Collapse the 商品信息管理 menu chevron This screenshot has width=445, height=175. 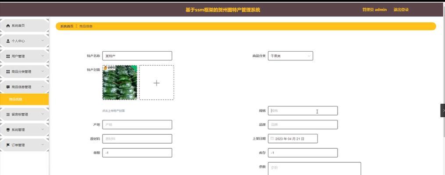click(x=43, y=87)
